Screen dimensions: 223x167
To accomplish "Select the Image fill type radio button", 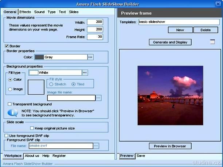I will click(x=10, y=89).
